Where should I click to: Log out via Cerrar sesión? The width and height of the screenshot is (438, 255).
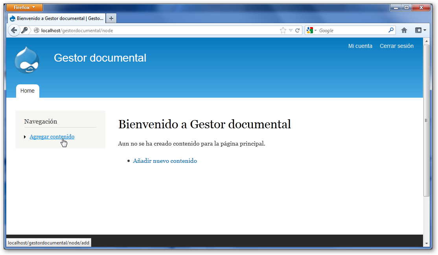(x=396, y=46)
